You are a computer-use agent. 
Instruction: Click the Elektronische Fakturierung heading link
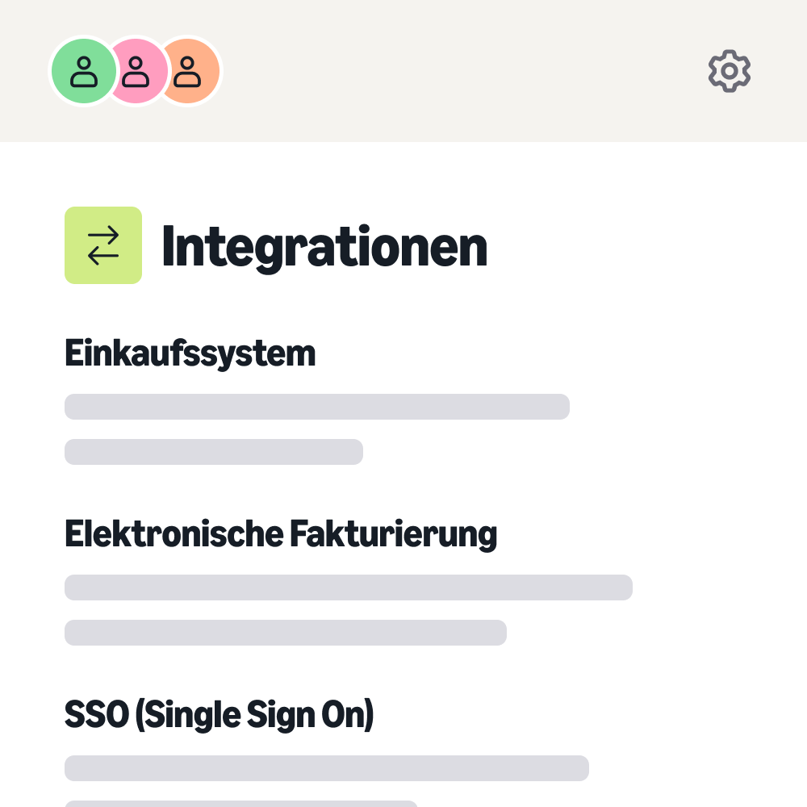281,533
